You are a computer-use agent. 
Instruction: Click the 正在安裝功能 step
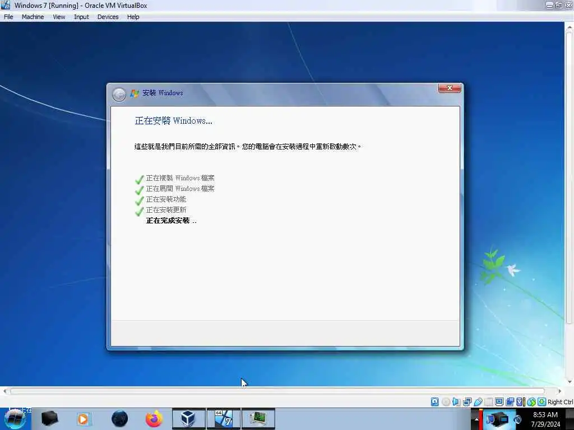tap(166, 199)
